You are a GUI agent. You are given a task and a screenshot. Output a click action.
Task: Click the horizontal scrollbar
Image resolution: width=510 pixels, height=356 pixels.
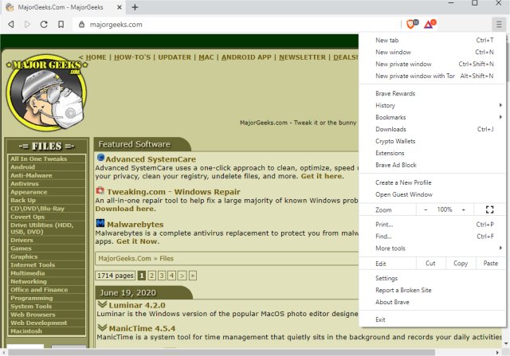tap(222, 353)
